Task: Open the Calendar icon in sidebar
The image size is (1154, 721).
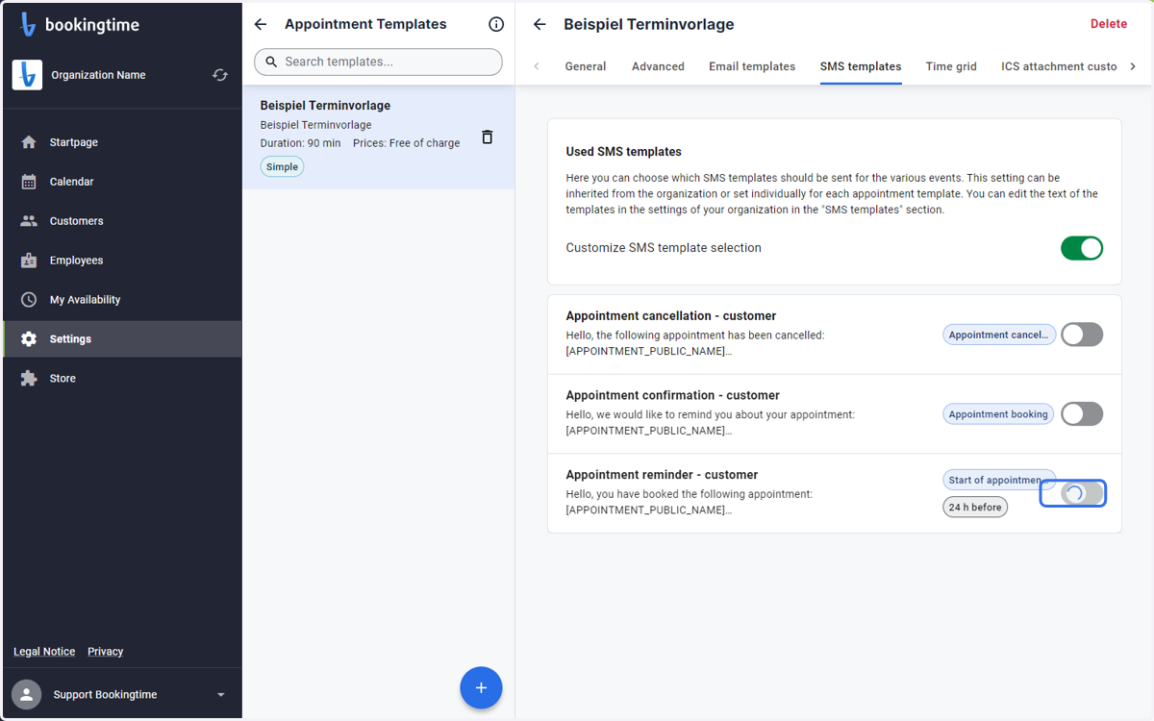Action: click(x=29, y=182)
